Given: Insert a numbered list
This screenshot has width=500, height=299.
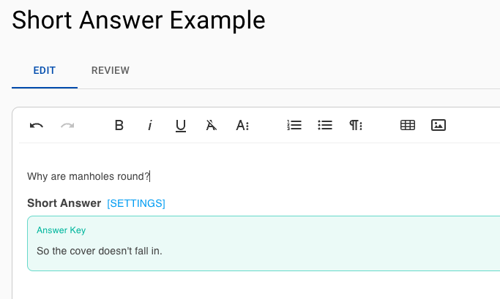Looking at the screenshot, I should point(294,125).
